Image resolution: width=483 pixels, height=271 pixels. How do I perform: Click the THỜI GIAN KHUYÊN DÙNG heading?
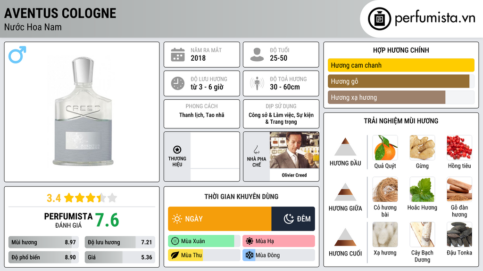coord(241,197)
